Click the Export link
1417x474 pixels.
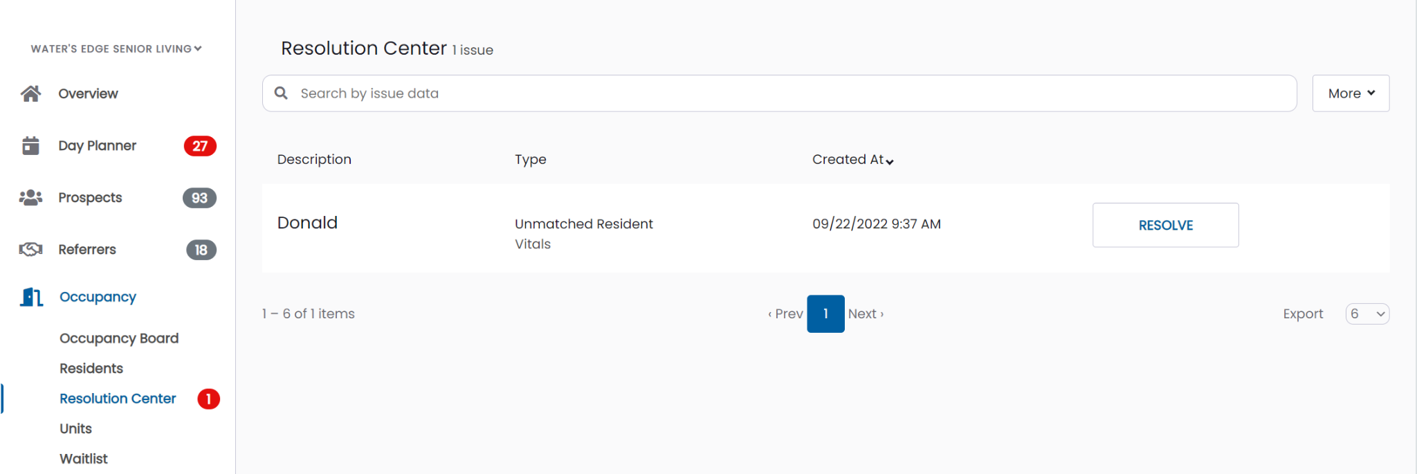pyautogui.click(x=1303, y=314)
